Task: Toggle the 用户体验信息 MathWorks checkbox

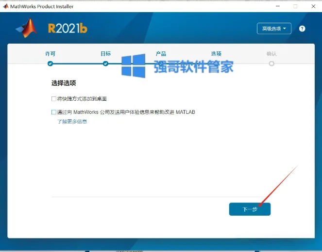Action: pos(54,112)
